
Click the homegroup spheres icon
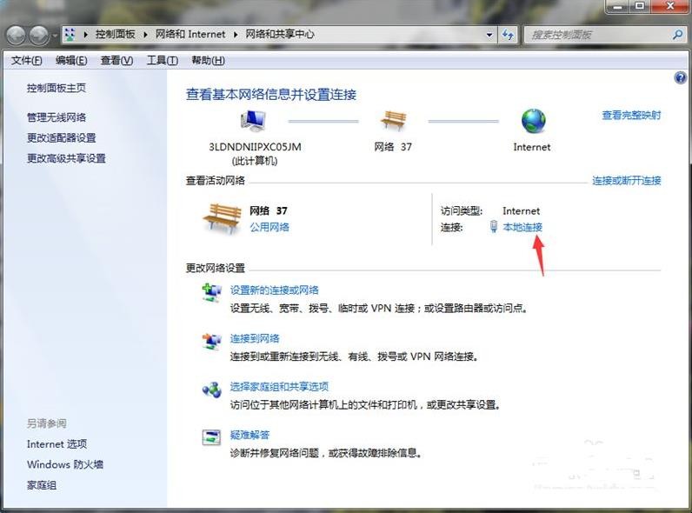point(212,390)
